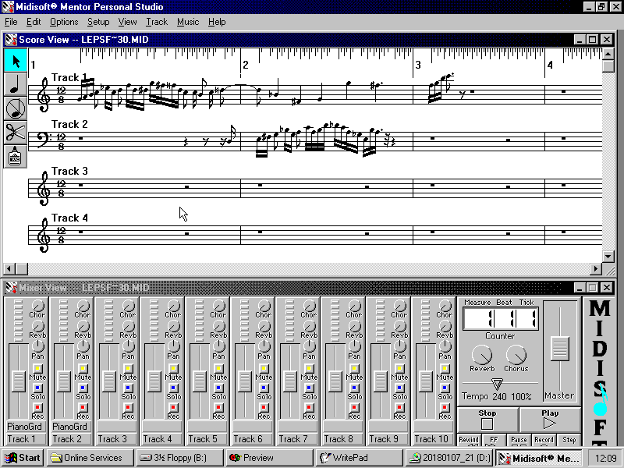Choose the circled note tool
This screenshot has width=624, height=468.
click(15, 108)
